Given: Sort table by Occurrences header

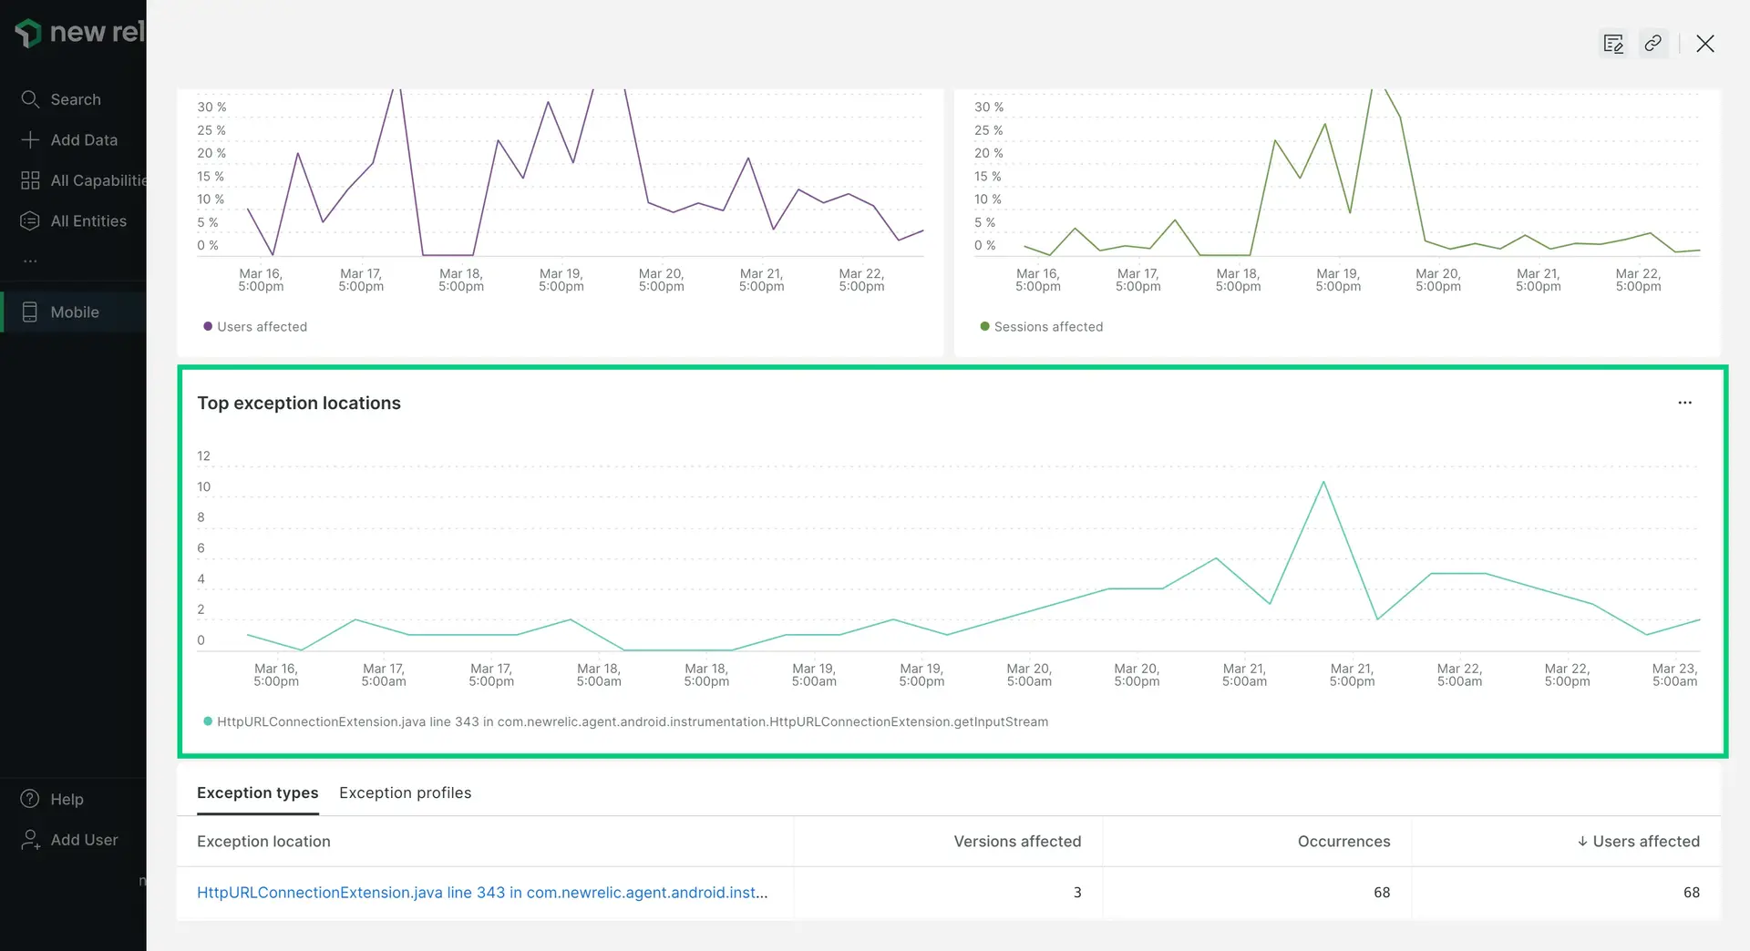Looking at the screenshot, I should tap(1343, 841).
